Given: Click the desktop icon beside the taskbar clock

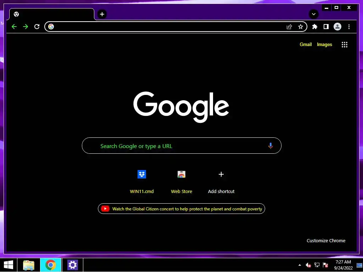Looking at the screenshot, I should (359, 265).
